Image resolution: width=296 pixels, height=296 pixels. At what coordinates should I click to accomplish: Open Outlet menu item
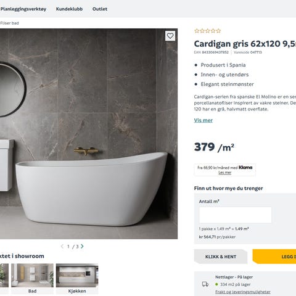coord(100,9)
